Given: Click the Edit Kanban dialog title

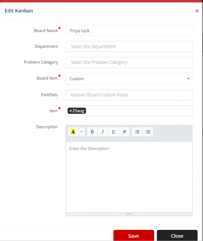Looking at the screenshot, I should pyautogui.click(x=19, y=11).
